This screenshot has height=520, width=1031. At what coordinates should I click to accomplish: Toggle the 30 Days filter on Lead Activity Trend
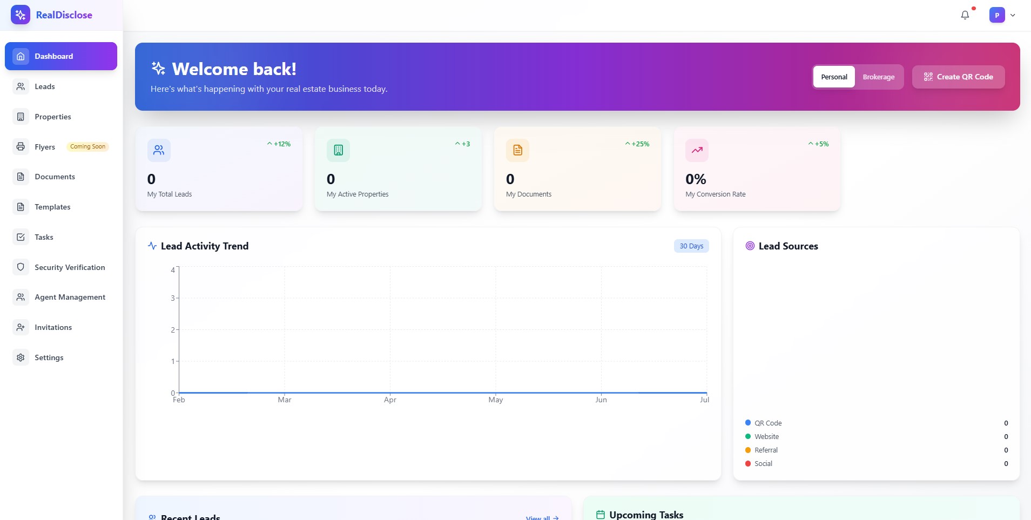click(x=691, y=246)
